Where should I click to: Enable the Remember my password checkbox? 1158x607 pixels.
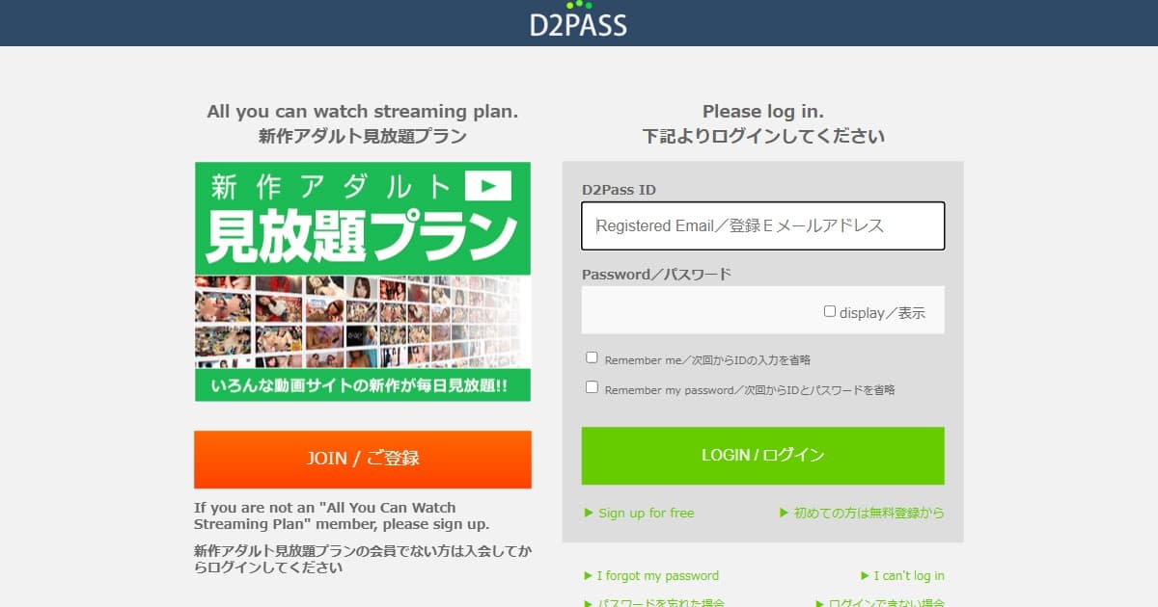(x=593, y=387)
